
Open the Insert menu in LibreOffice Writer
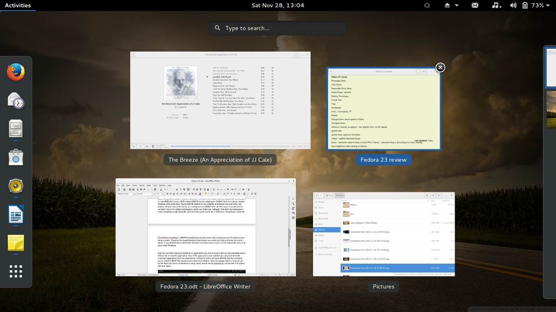pyautogui.click(x=134, y=185)
